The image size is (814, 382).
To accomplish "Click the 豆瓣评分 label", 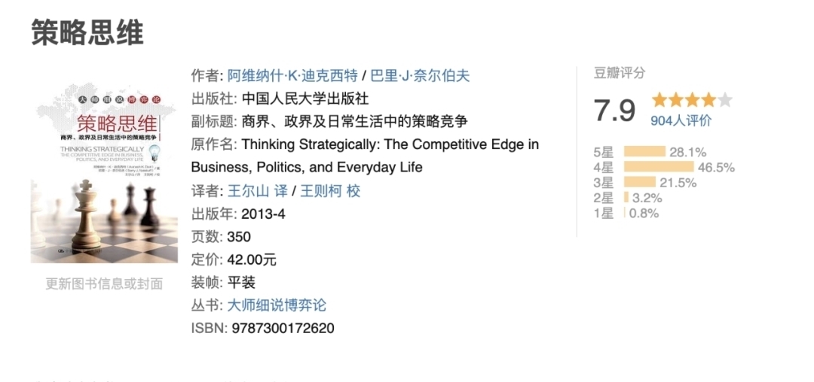I will pos(620,73).
